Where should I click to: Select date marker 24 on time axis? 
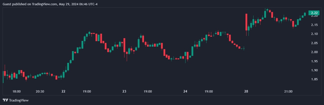tap(185, 92)
